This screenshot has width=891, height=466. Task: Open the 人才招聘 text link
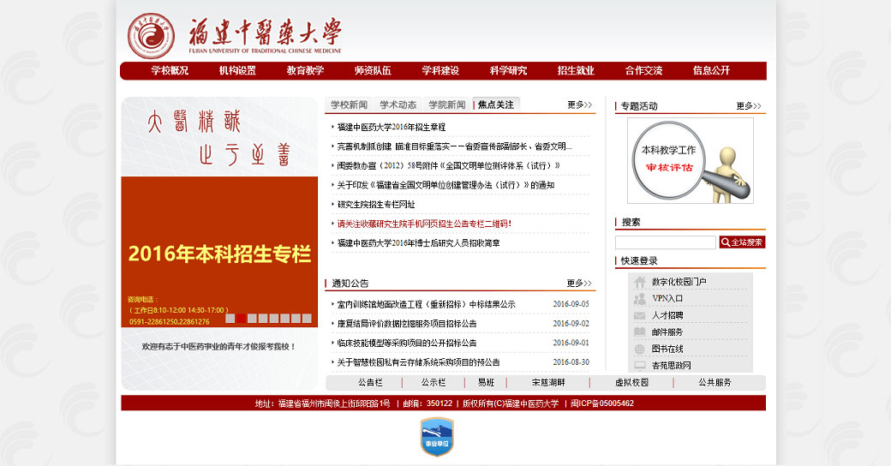(x=667, y=315)
